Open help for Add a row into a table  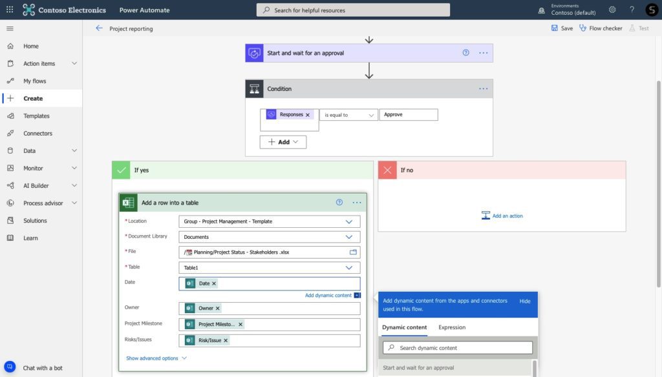click(339, 203)
